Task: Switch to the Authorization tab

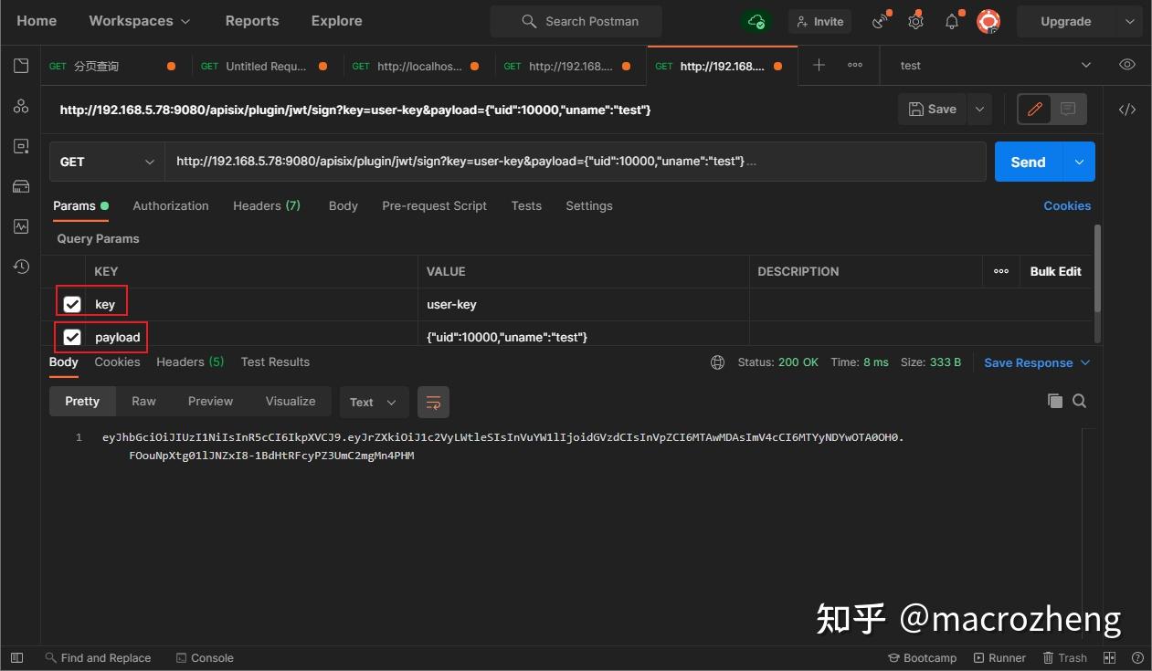Action: [x=170, y=205]
